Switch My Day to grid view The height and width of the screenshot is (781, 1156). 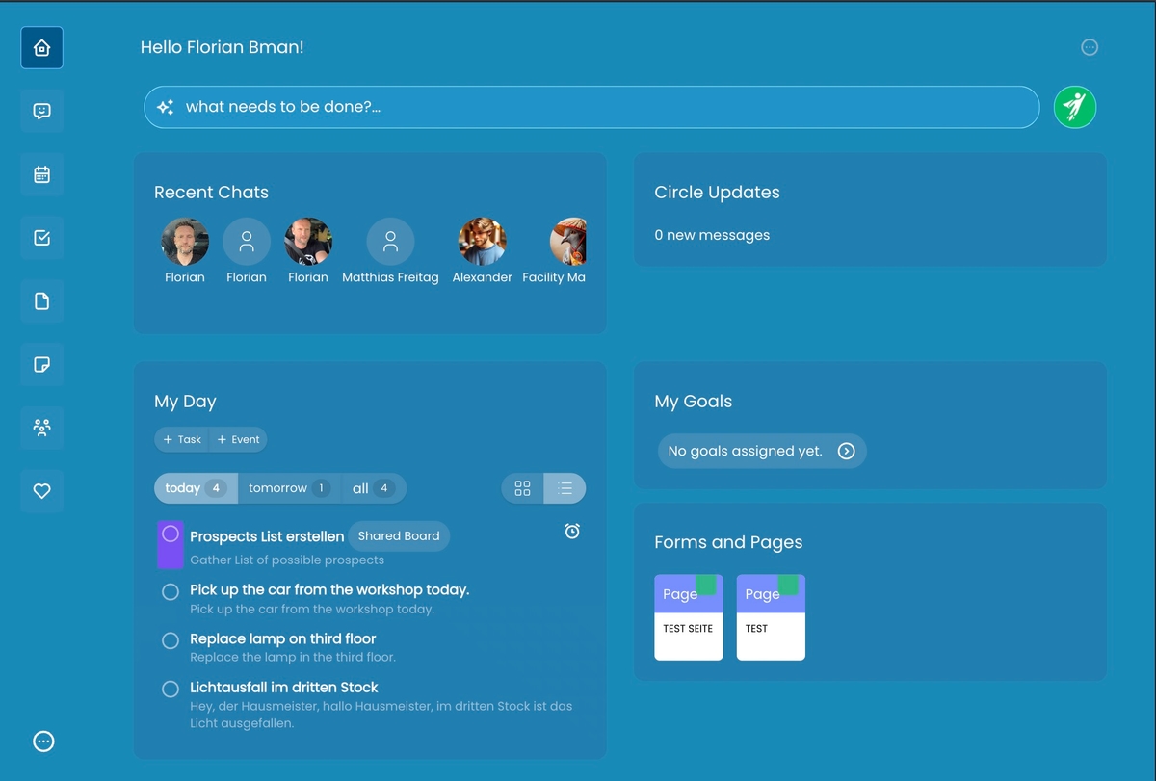(523, 488)
